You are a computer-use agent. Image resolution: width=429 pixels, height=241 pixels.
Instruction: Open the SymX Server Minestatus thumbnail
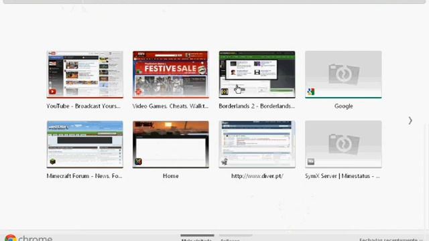coord(343,145)
